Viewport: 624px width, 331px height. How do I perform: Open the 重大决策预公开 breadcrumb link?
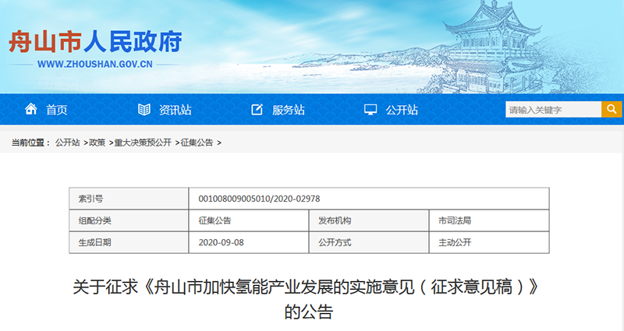143,143
